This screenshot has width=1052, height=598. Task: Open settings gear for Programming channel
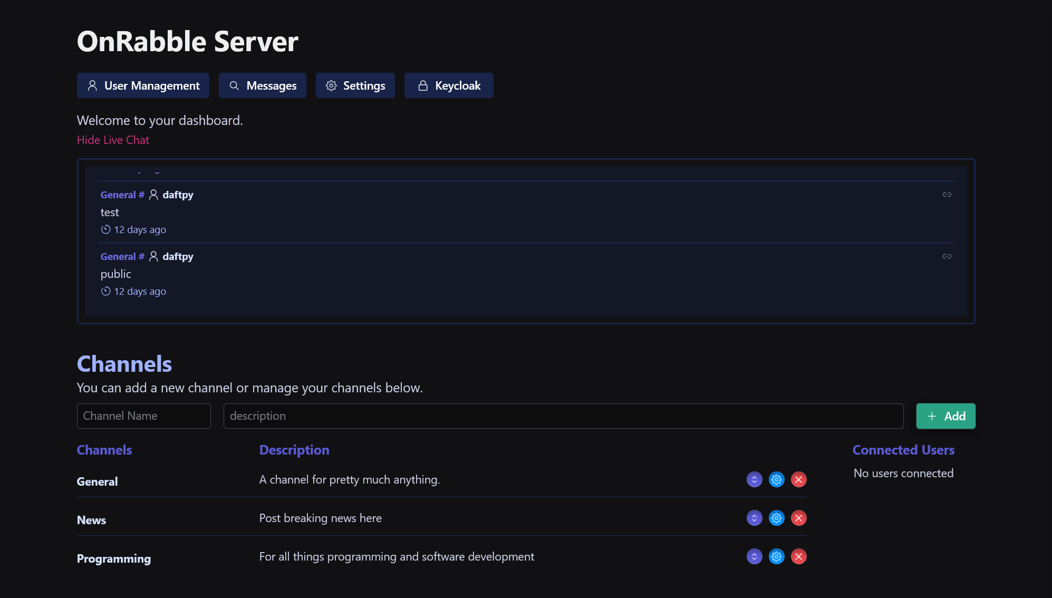[777, 556]
